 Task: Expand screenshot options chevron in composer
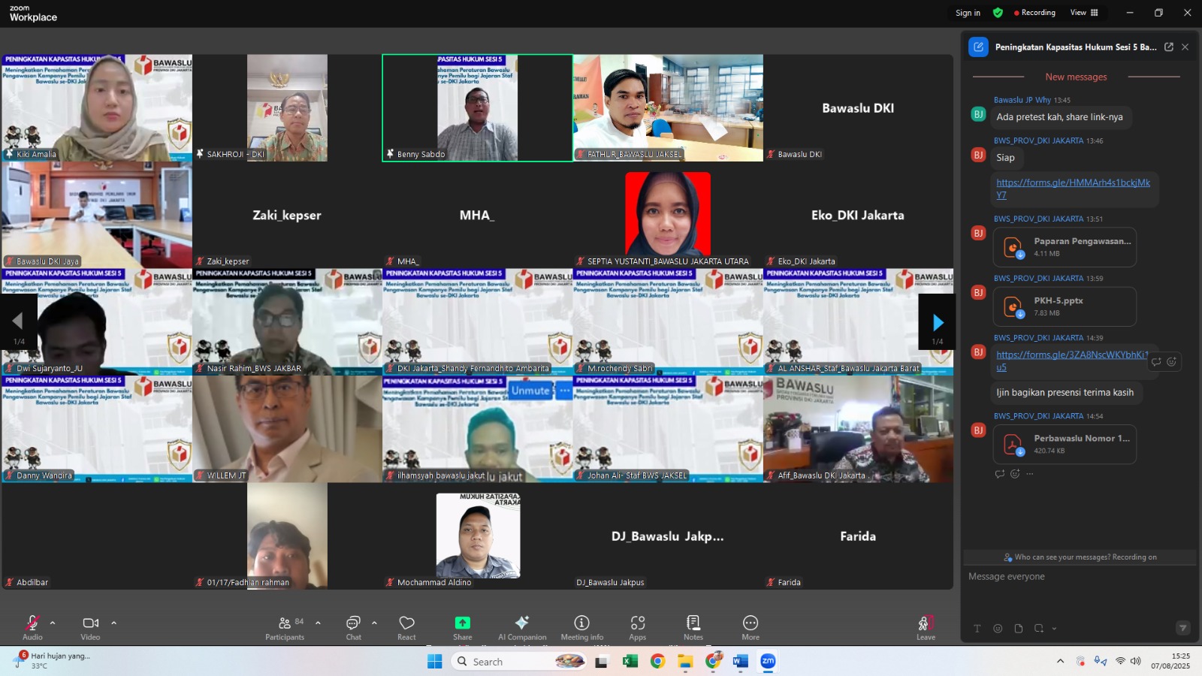point(1054,629)
